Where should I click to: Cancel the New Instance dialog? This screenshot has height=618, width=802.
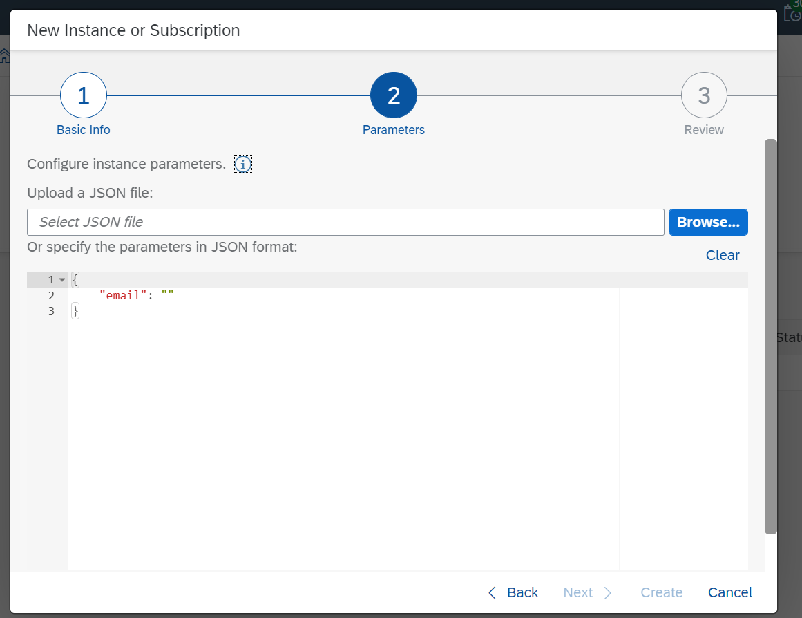pos(730,592)
